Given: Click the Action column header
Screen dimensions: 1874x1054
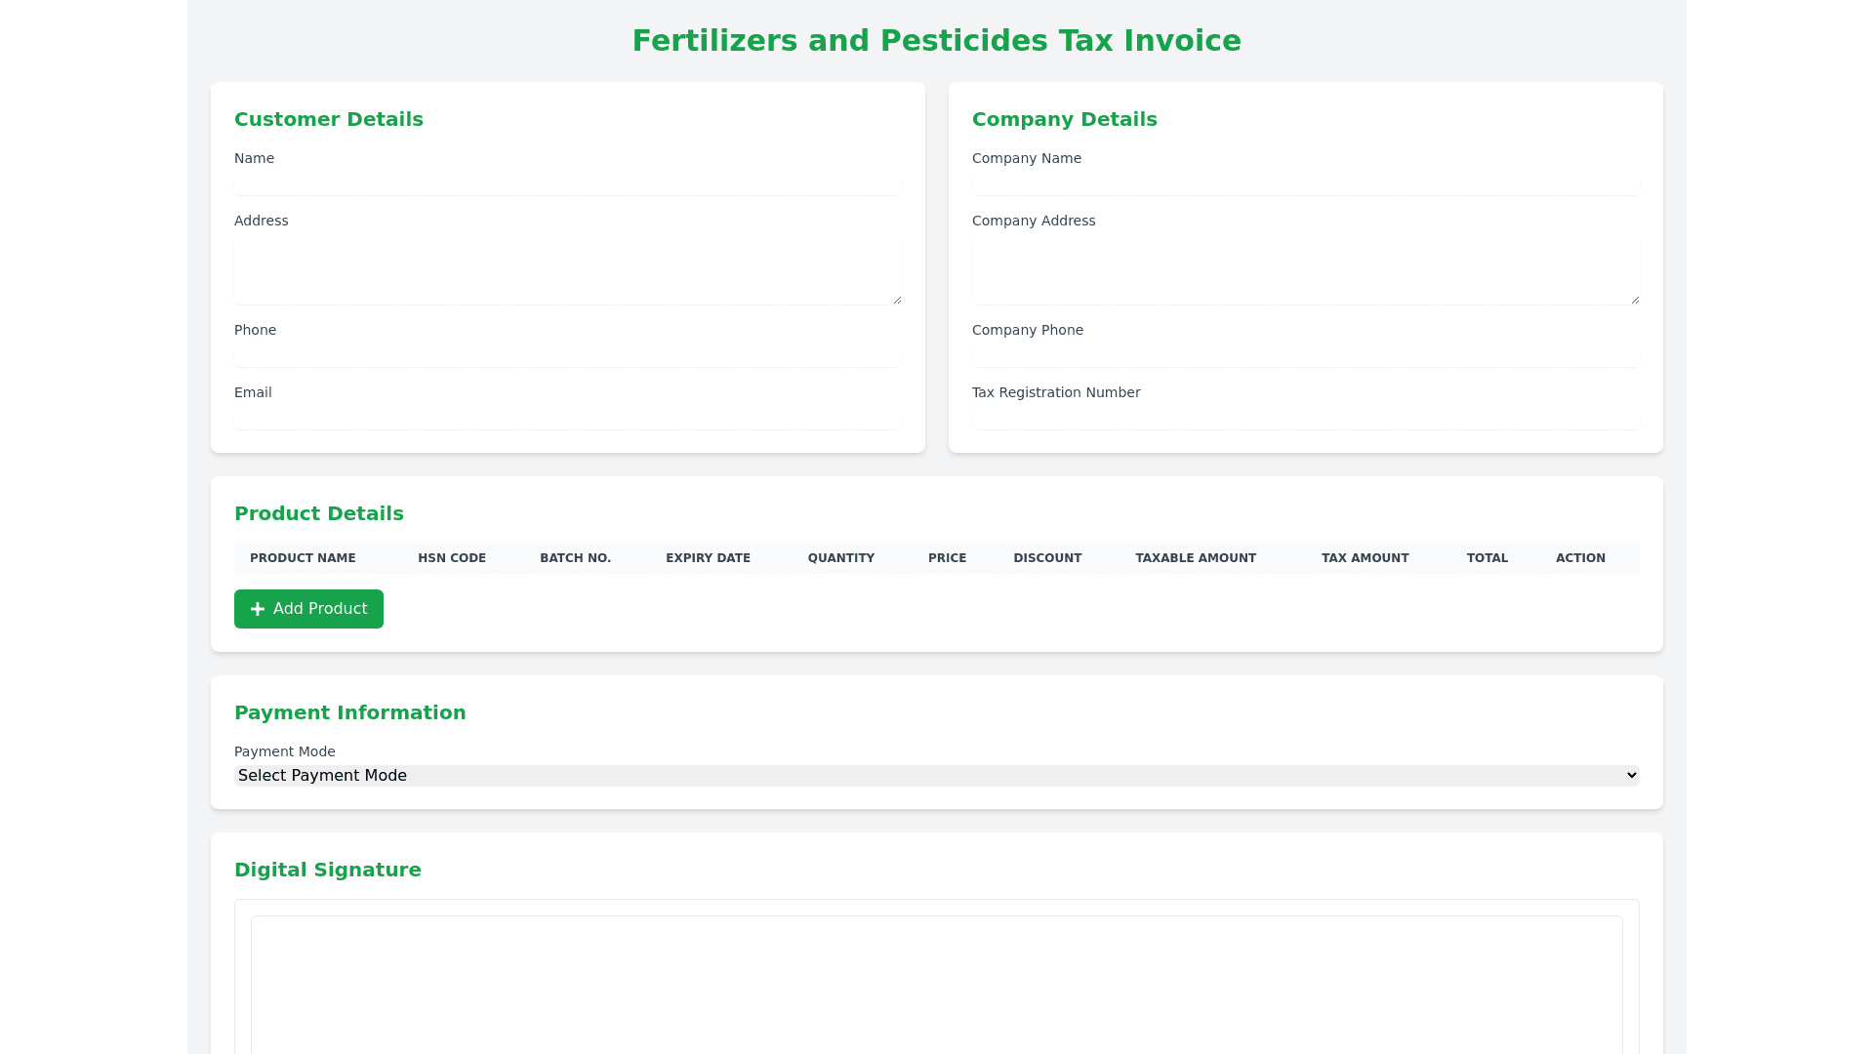Looking at the screenshot, I should [x=1580, y=558].
